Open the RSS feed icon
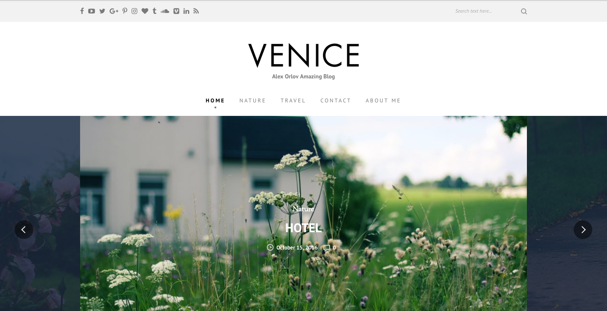This screenshot has width=607, height=311. (x=196, y=11)
